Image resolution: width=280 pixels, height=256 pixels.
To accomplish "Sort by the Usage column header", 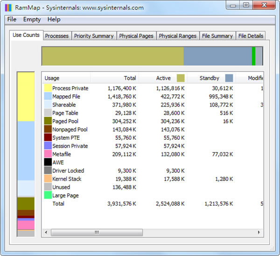I will [66, 78].
